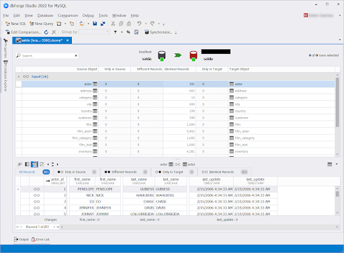
Task: Expand the filter dropdown arrow
Action: coord(122,32)
